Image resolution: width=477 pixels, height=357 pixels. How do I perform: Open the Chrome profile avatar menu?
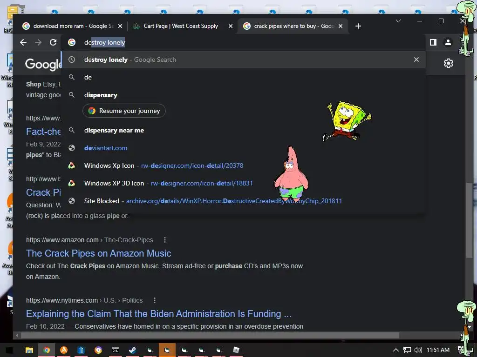tap(448, 42)
